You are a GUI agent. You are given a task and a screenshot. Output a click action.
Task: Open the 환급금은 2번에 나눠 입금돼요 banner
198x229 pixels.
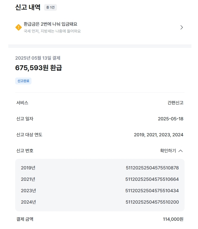100,27
